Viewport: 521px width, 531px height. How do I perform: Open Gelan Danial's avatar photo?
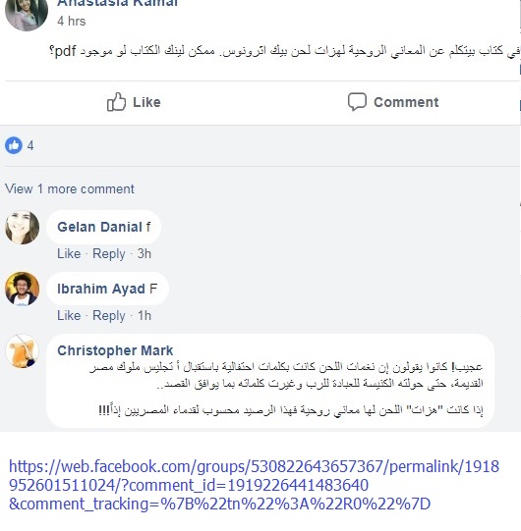click(x=23, y=228)
